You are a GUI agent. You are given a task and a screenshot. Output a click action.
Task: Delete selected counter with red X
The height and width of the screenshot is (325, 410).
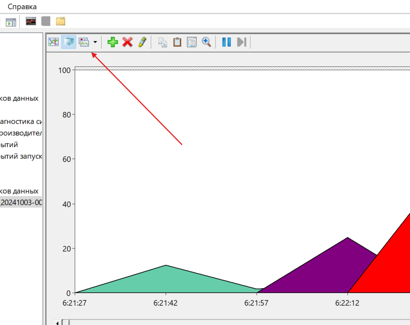127,42
